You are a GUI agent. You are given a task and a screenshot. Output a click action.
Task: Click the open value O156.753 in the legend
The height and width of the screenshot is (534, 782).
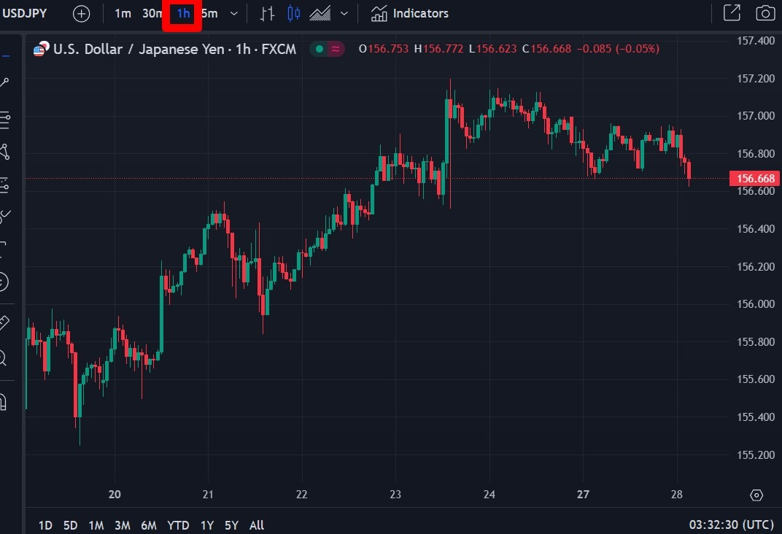[x=384, y=49]
